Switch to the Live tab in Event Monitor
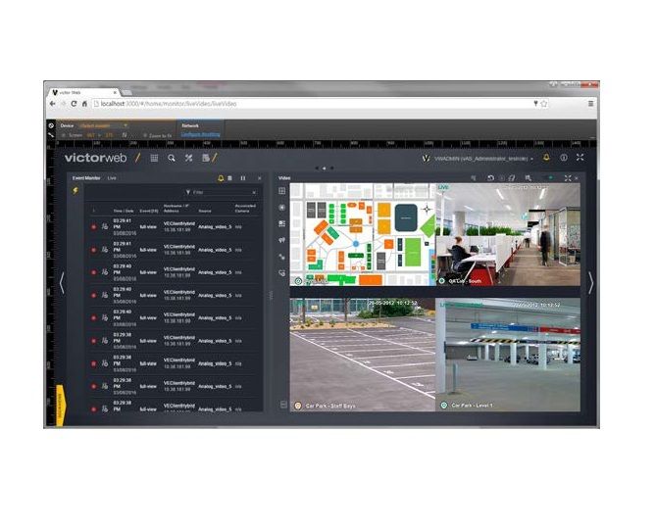Image resolution: width=656 pixels, height=527 pixels. pos(112,178)
